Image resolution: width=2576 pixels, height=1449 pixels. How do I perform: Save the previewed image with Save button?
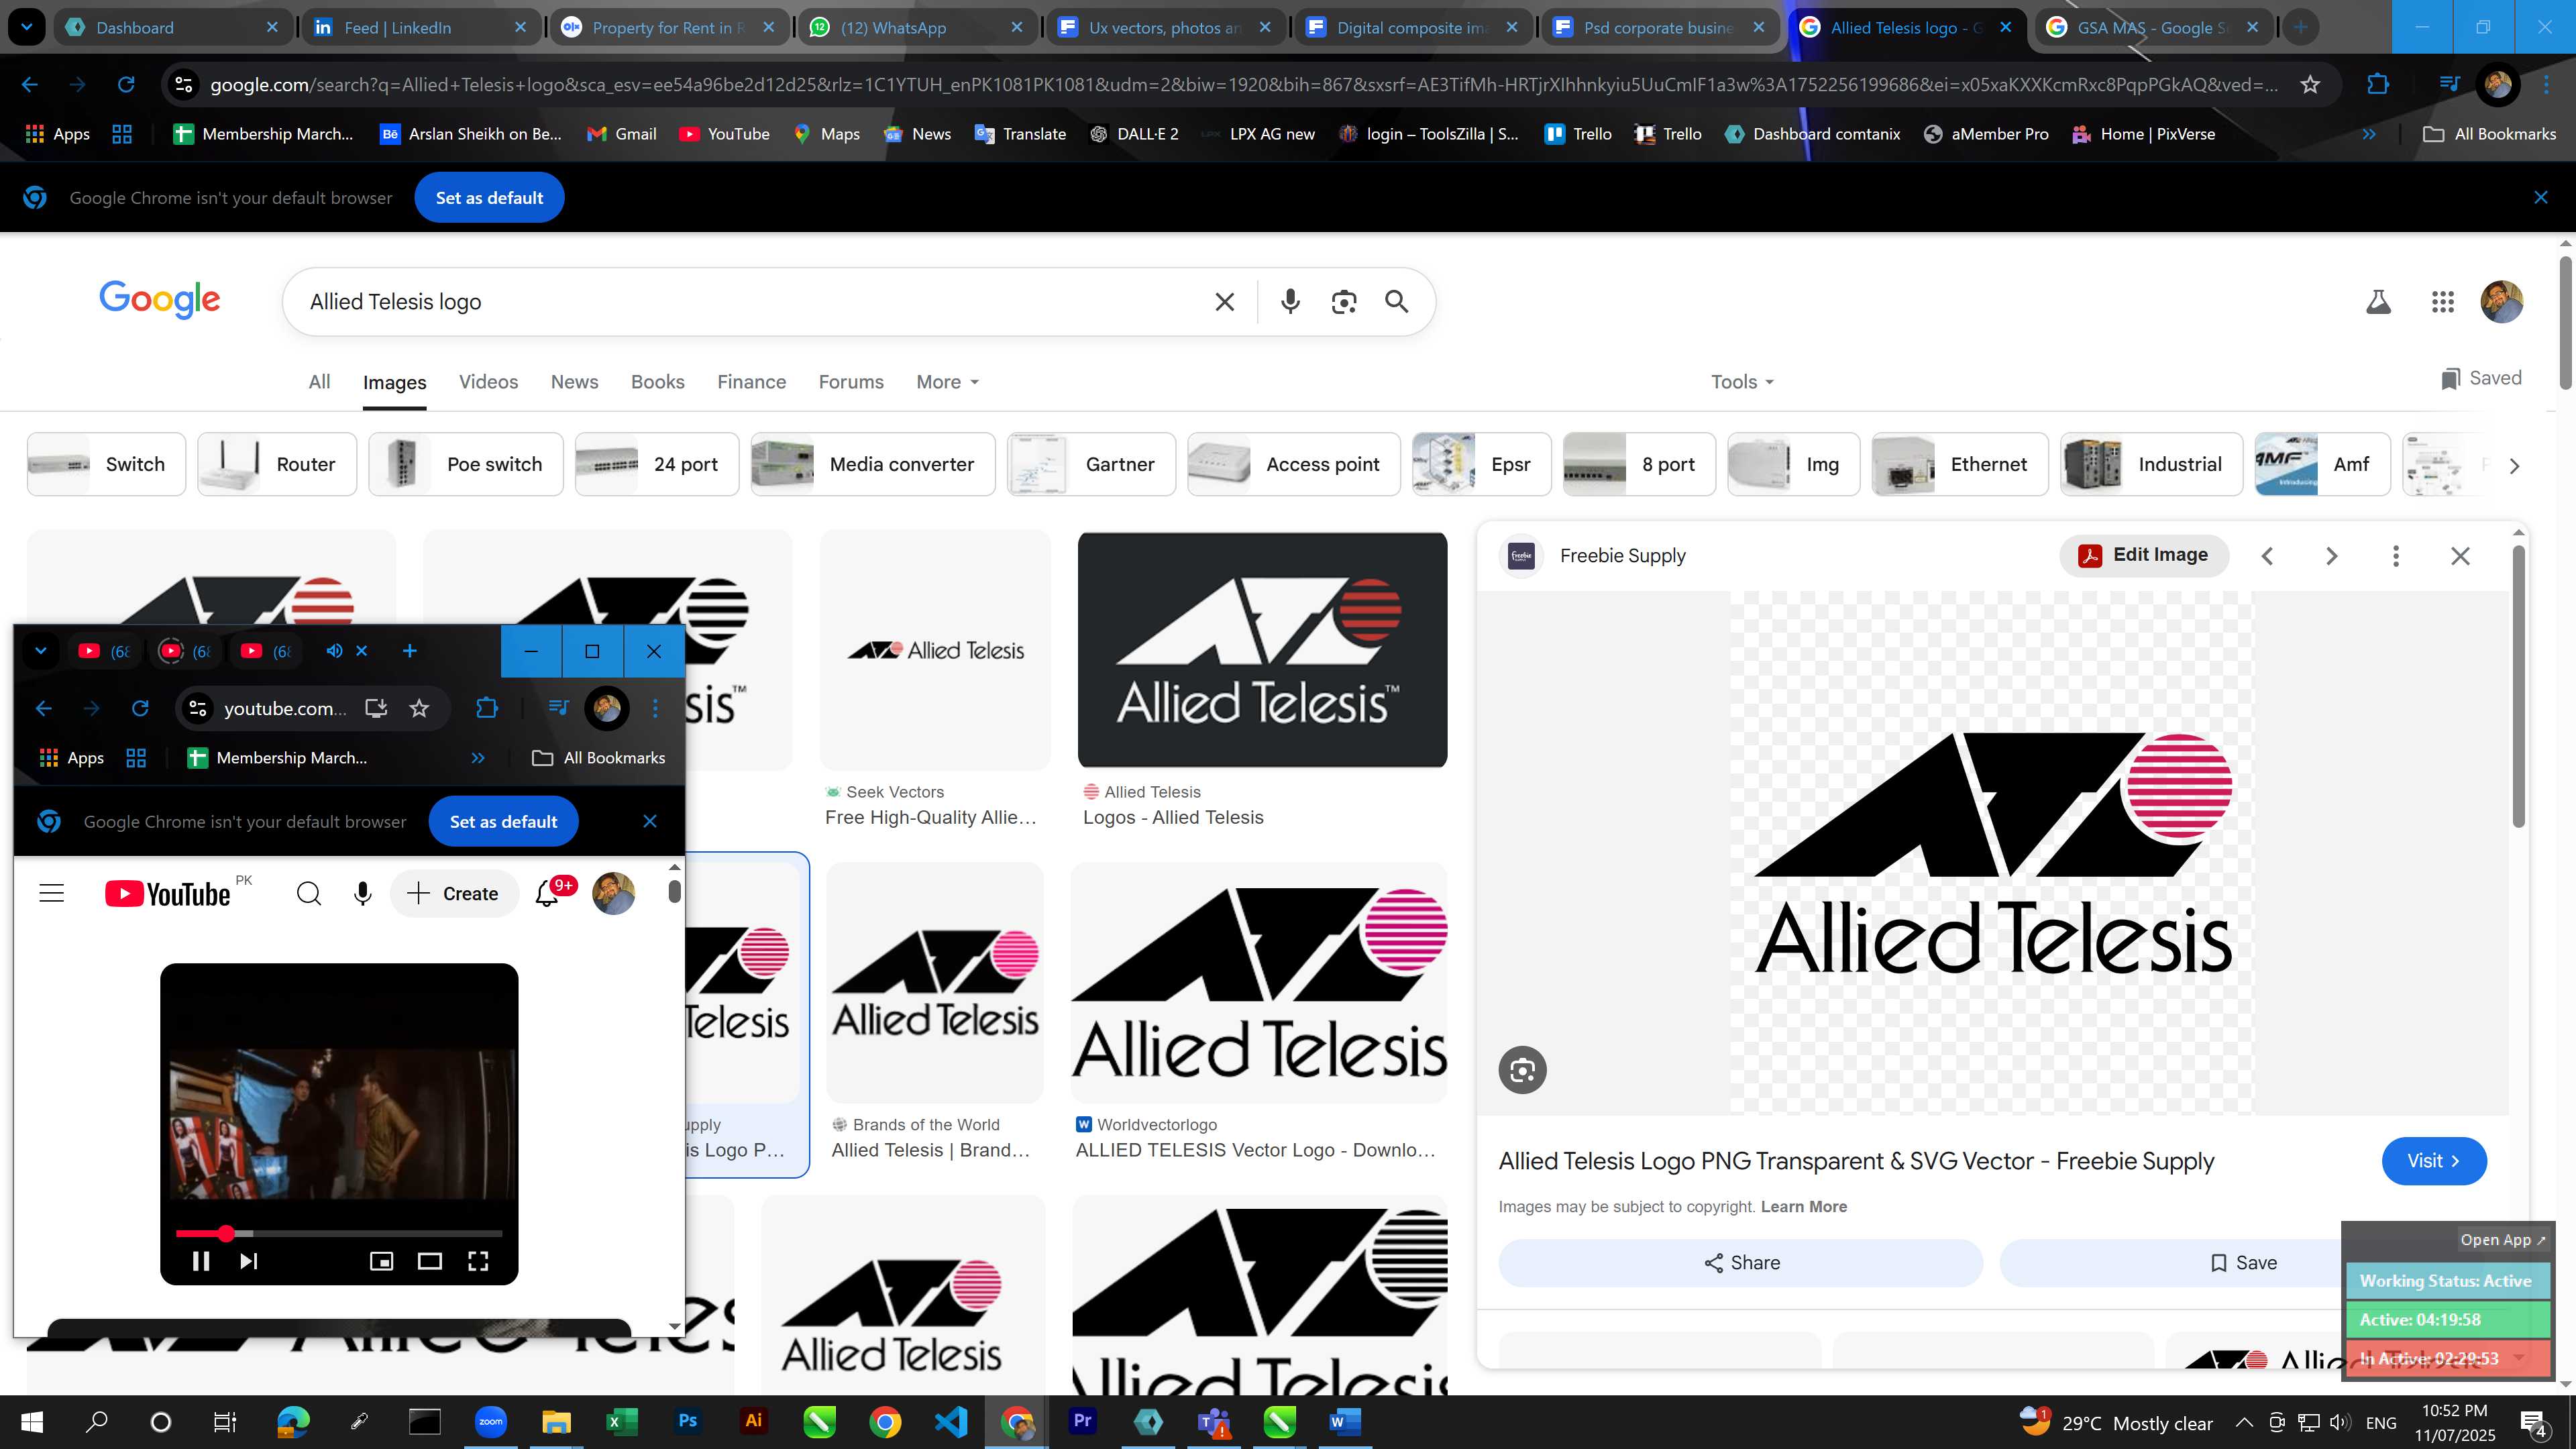coord(2243,1263)
